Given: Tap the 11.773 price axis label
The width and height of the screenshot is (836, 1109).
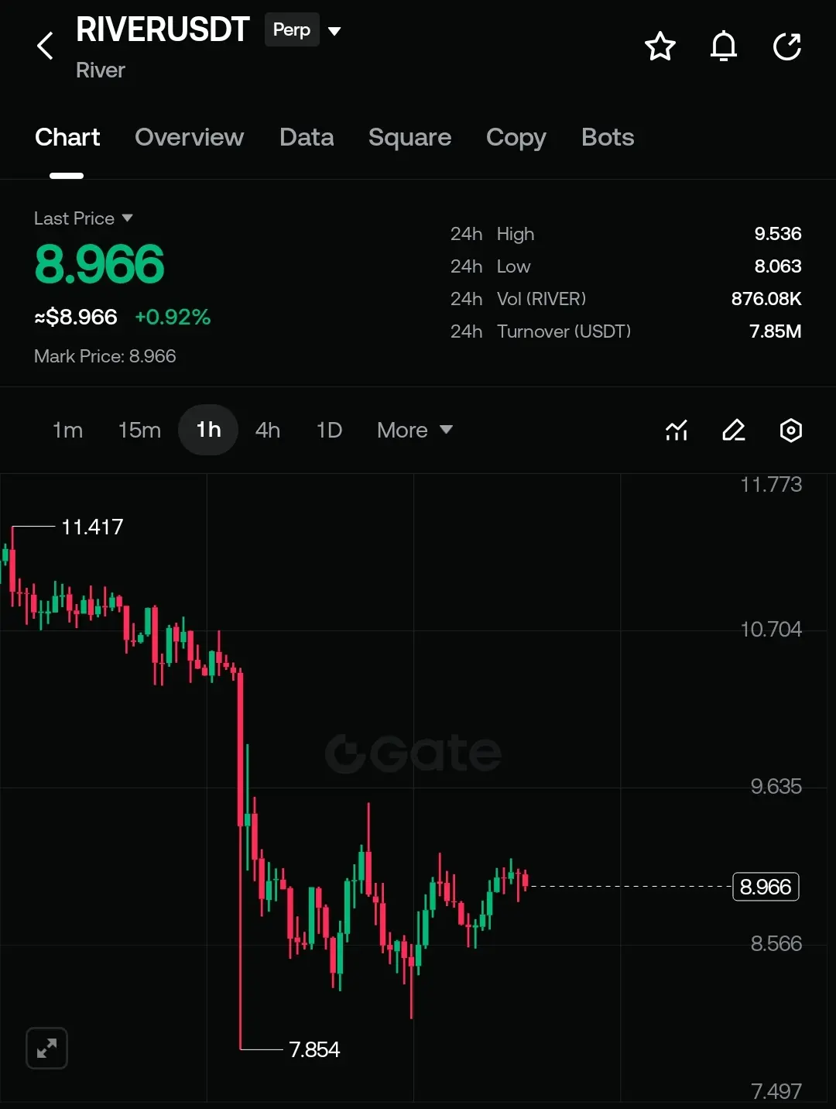Looking at the screenshot, I should tap(771, 484).
